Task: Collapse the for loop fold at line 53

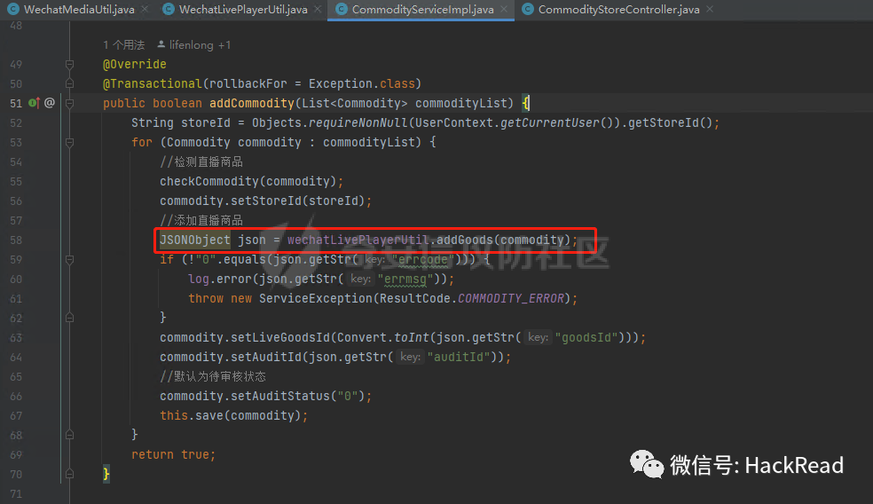Action: pos(69,143)
